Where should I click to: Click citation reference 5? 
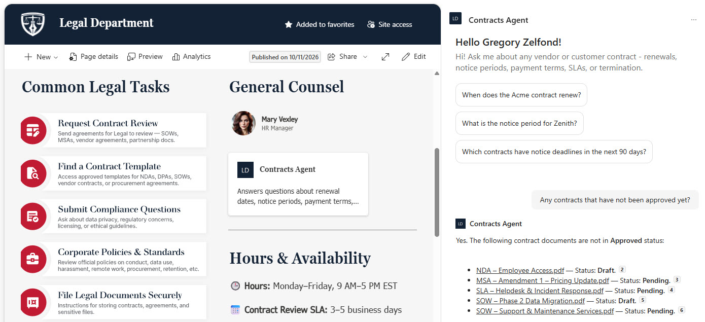(643, 300)
